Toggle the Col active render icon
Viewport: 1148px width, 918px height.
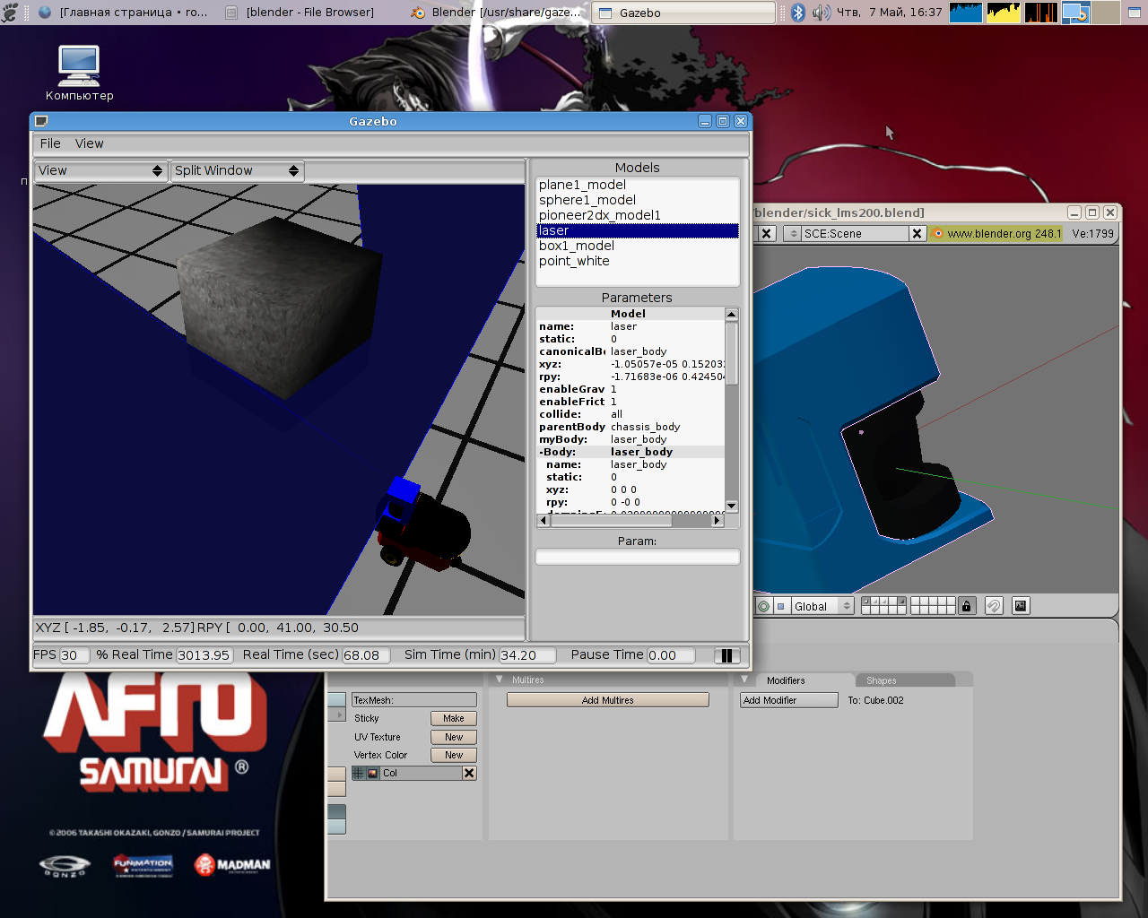(x=372, y=774)
